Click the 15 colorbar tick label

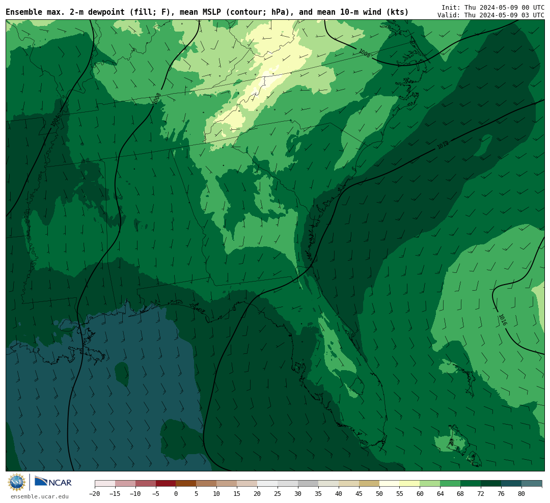(x=237, y=494)
